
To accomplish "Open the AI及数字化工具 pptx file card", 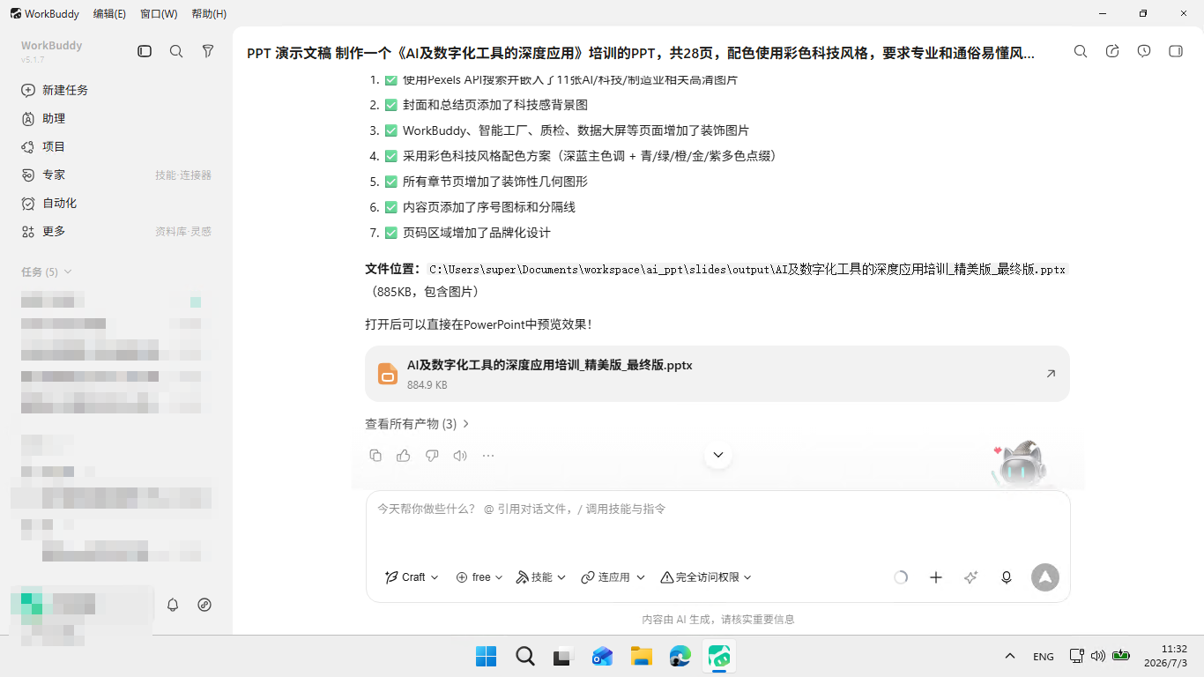I will point(717,374).
